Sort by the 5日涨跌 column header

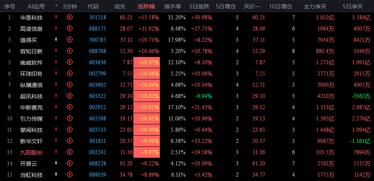coord(199,6)
